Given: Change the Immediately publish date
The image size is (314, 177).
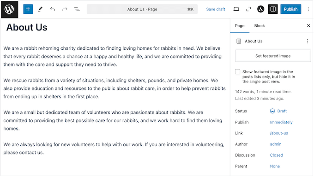Looking at the screenshot, I should [x=281, y=122].
